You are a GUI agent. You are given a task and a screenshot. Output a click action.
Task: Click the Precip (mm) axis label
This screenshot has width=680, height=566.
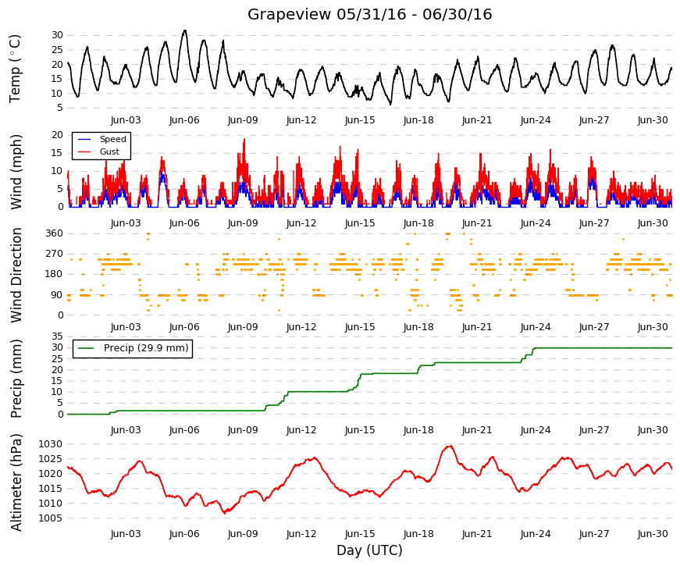click(16, 379)
